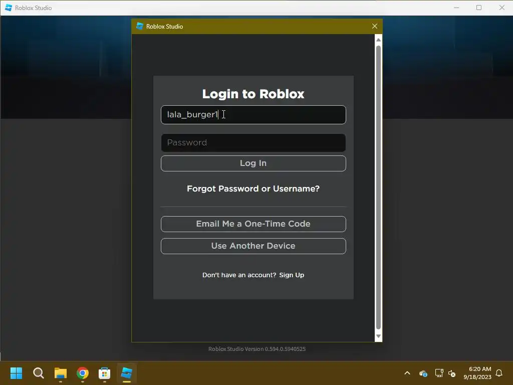Click Email Me a One-Time Code
This screenshot has width=513, height=385.
pyautogui.click(x=253, y=224)
